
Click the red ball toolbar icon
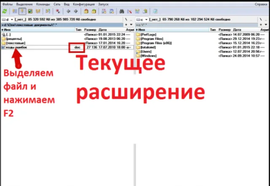point(58,11)
